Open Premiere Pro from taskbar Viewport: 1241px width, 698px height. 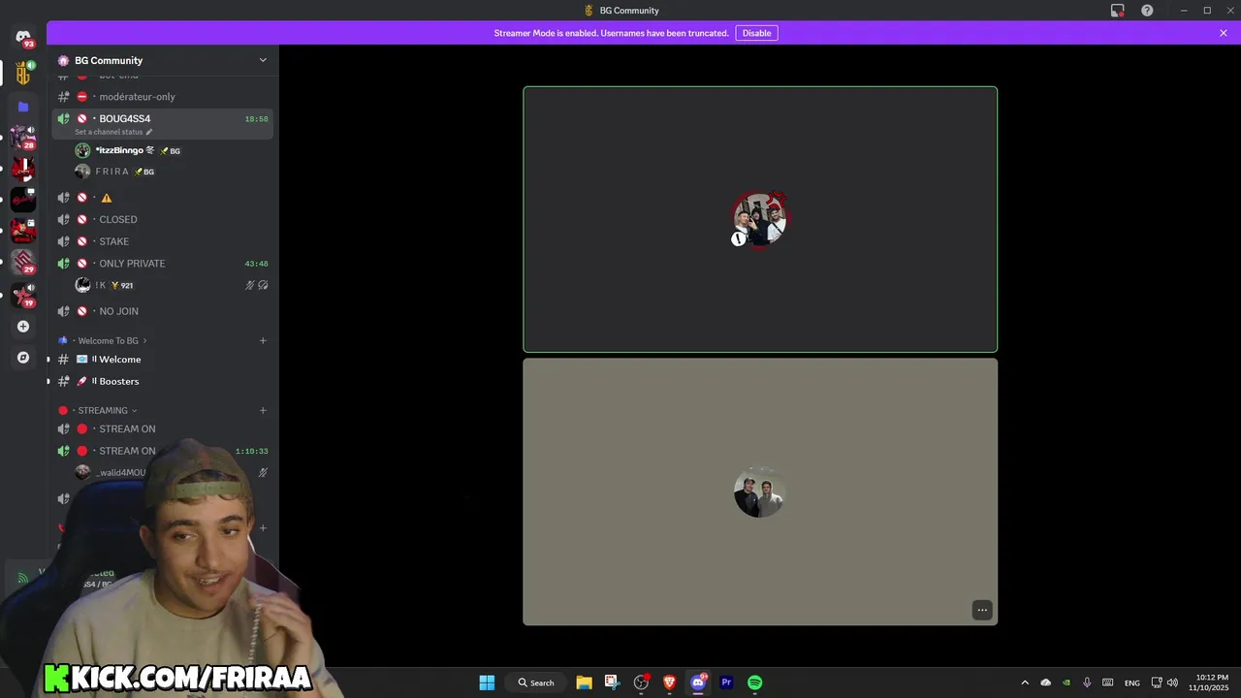tap(726, 682)
